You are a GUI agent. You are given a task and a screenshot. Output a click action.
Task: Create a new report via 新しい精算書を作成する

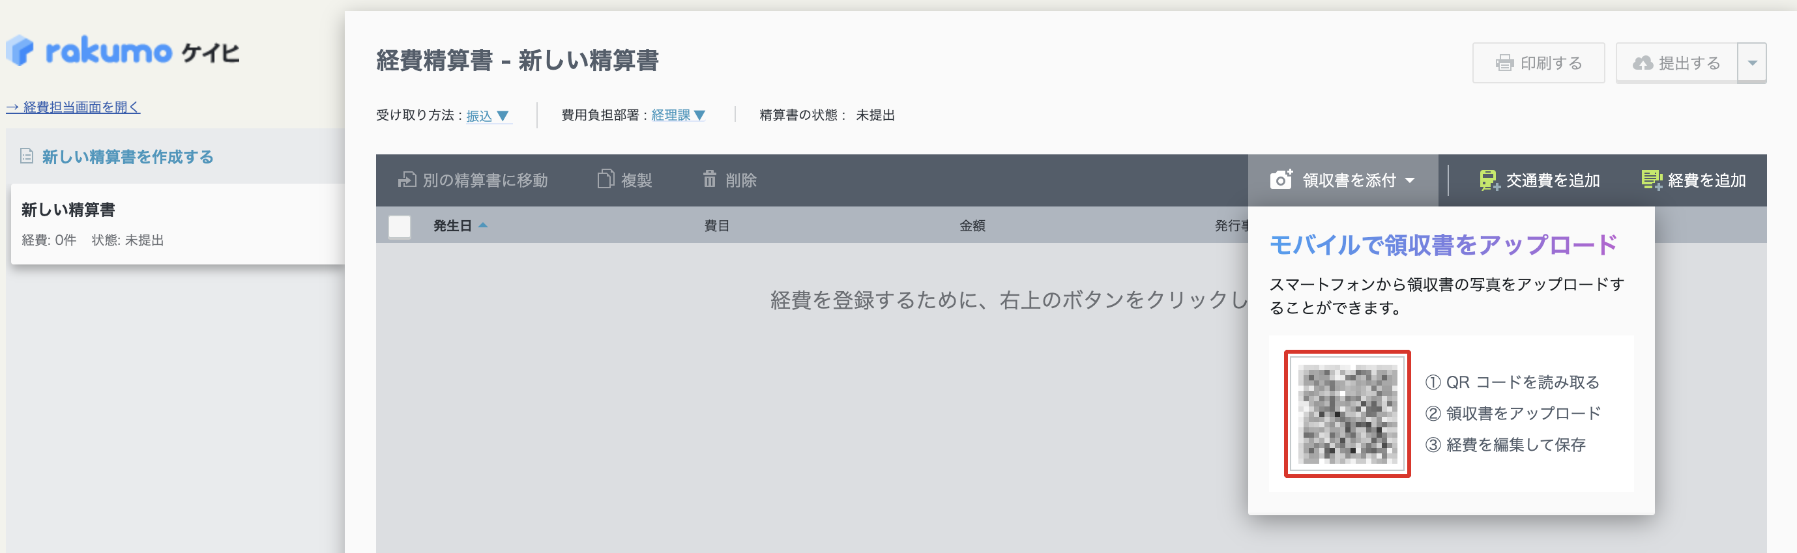pyautogui.click(x=128, y=157)
